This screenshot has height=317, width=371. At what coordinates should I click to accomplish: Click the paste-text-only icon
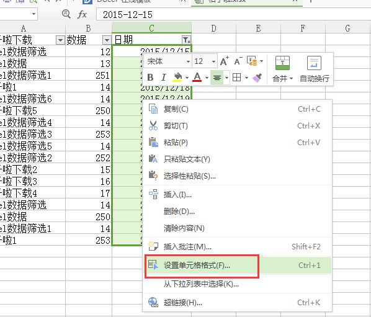pyautogui.click(x=153, y=159)
